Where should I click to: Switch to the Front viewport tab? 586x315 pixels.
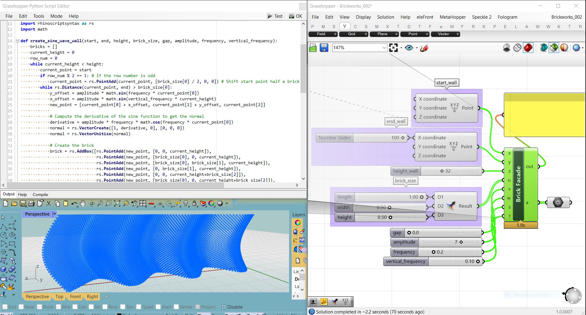tap(75, 297)
